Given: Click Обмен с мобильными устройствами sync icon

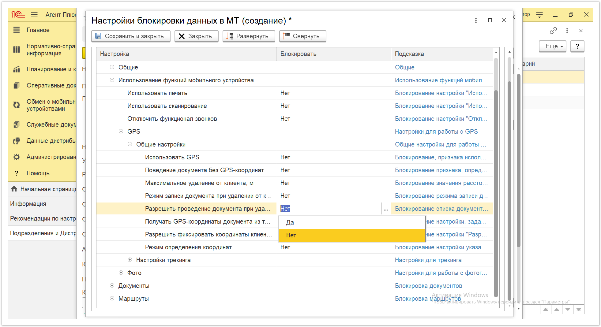Looking at the screenshot, I should [17, 105].
